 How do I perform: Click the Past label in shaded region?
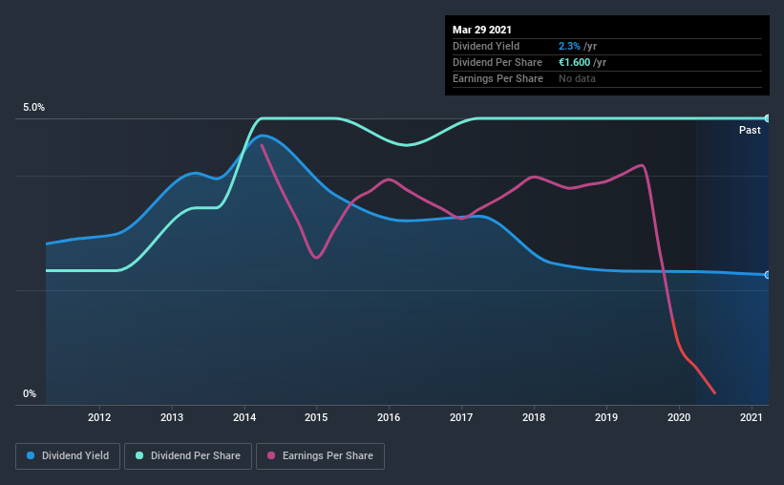750,130
